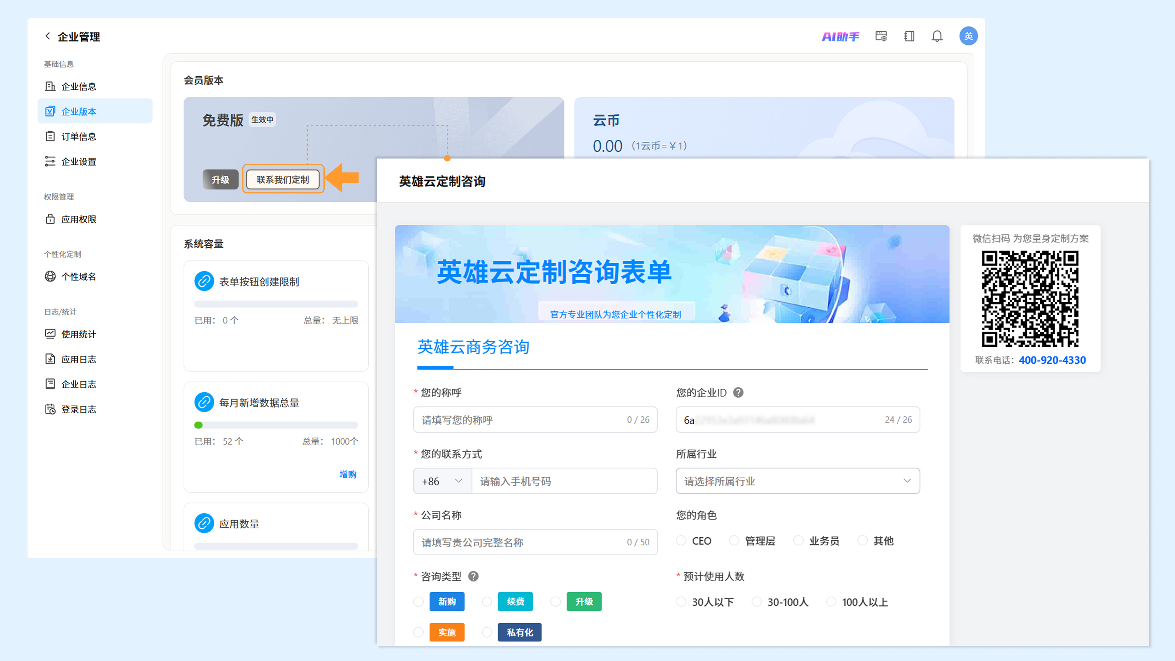This screenshot has width=1175, height=661.
Task: Select 30-100人 expected users
Action: coord(756,602)
